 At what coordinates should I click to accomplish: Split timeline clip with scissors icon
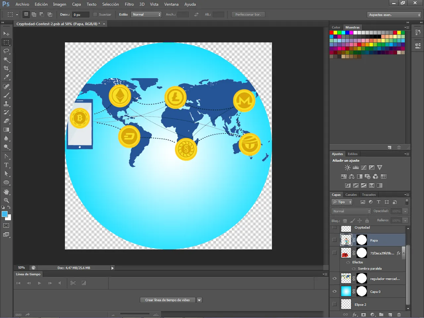[73, 283]
